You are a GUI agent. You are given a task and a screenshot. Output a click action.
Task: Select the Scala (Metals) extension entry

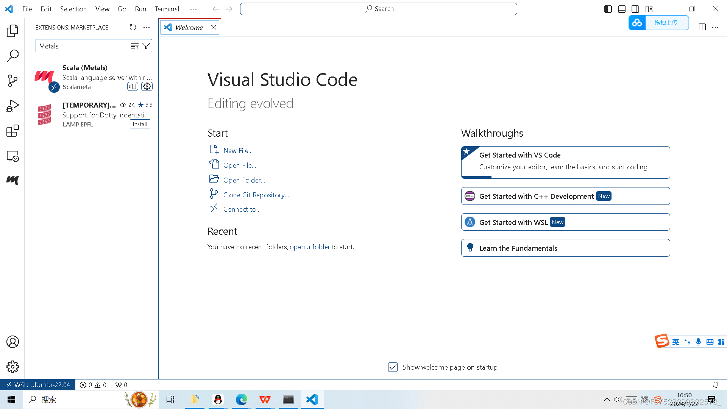click(x=92, y=77)
